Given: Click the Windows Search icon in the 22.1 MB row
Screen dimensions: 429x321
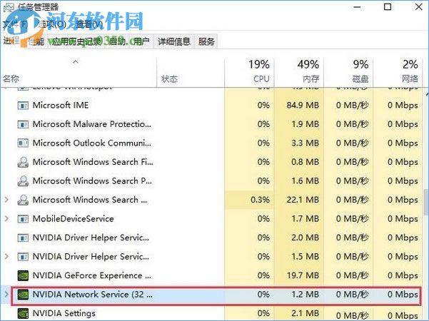Looking at the screenshot, I should (23, 200).
